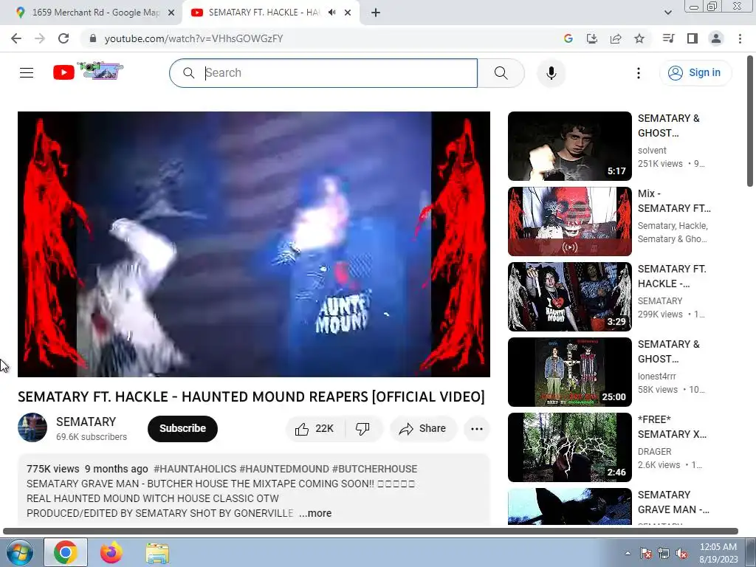This screenshot has height=567, width=756.
Task: Click the horizontal page scrollbar
Action: [371, 531]
